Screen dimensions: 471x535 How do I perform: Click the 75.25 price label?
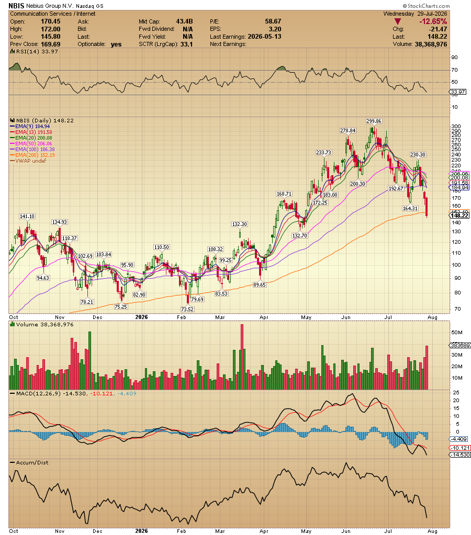(120, 306)
